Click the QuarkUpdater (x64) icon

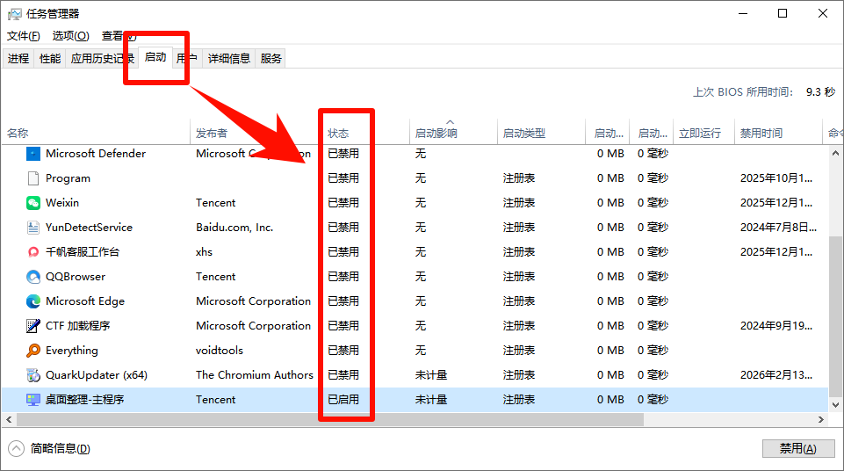[x=33, y=375]
